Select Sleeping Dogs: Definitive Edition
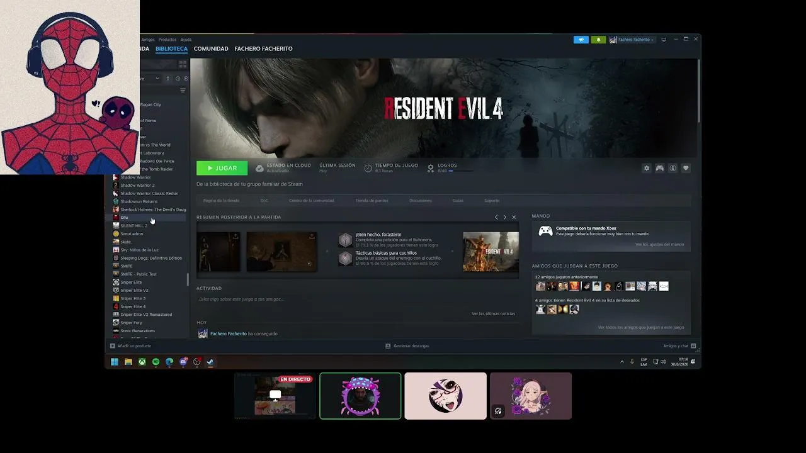 [149, 258]
